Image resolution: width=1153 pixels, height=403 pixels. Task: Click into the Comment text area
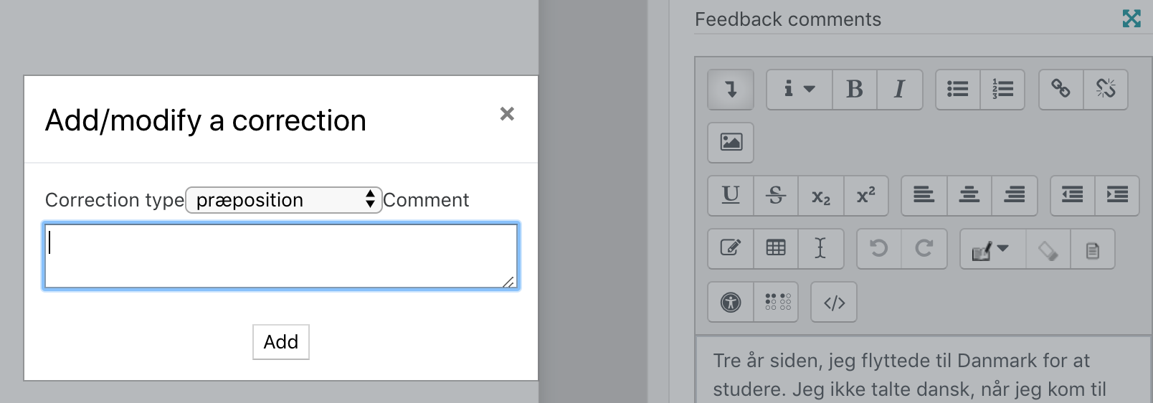coord(281,256)
